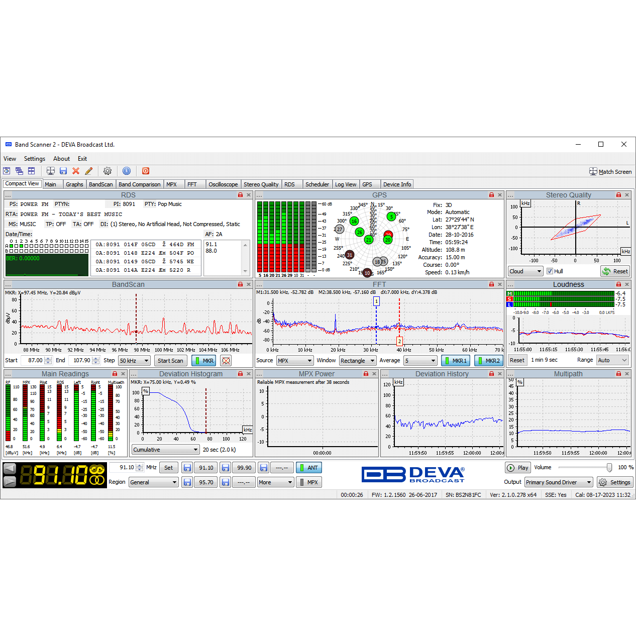The image size is (636, 636).
Task: Open the Region dropdown set to General
Action: coord(154,482)
